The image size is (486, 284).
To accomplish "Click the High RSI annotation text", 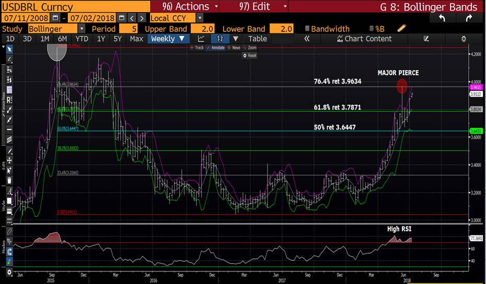I will (399, 229).
